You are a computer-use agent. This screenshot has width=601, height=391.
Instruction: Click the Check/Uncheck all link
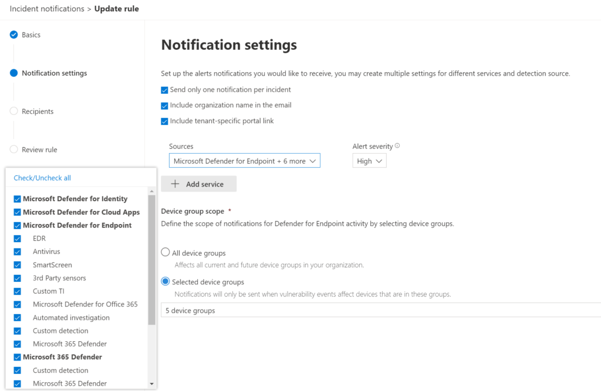(42, 178)
